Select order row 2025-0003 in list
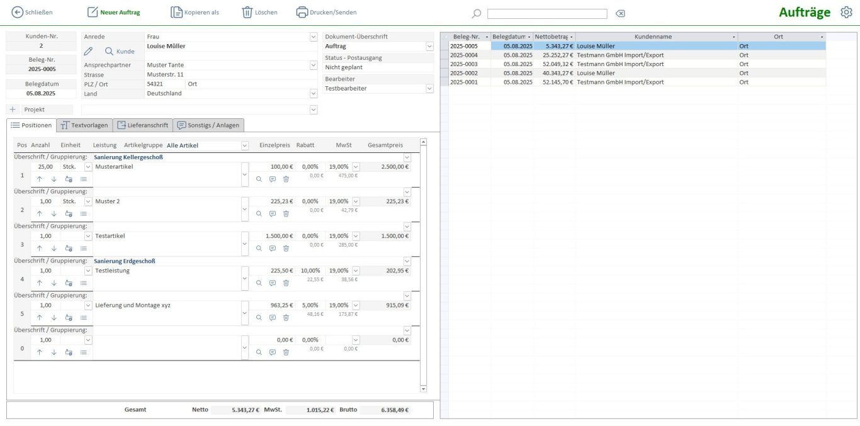 (x=637, y=64)
